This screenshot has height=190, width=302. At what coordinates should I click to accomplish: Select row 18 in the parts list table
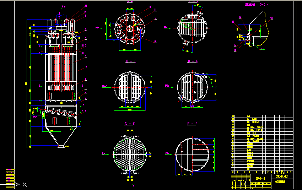click(x=262, y=122)
